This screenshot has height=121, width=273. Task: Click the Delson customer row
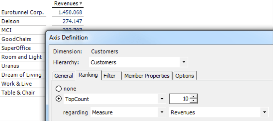[x=10, y=21]
